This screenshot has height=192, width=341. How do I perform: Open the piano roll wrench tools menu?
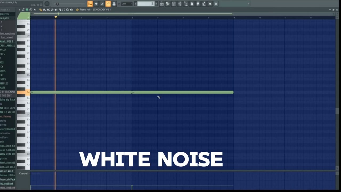(x=23, y=10)
